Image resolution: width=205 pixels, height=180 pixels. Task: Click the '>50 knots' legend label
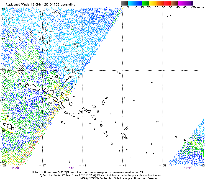click(x=197, y=7)
